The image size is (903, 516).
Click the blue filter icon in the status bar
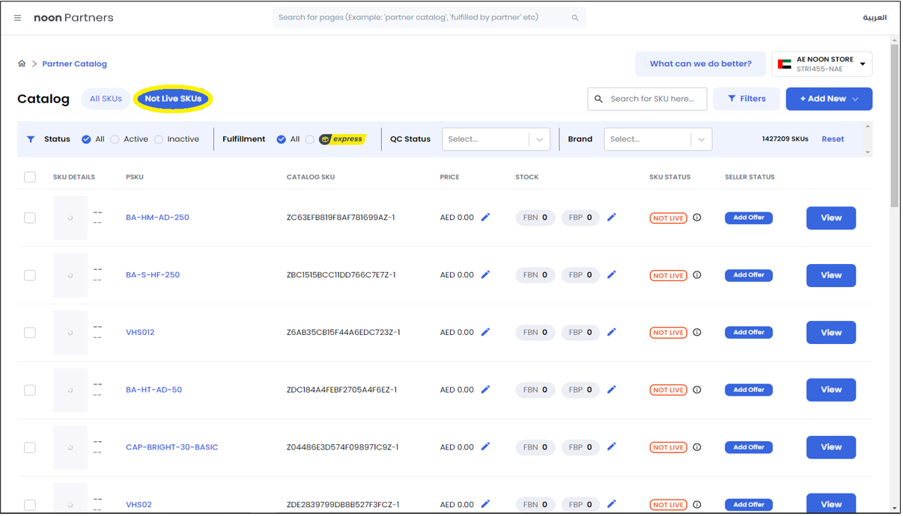click(x=31, y=138)
